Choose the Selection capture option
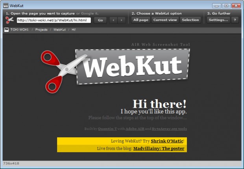This screenshot has width=244, height=169. (190, 20)
